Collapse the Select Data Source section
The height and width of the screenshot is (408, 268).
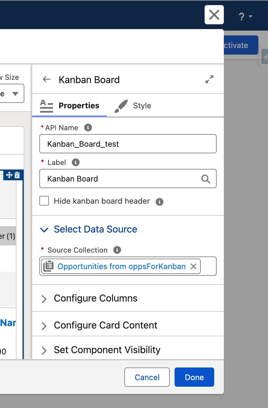coord(44,230)
